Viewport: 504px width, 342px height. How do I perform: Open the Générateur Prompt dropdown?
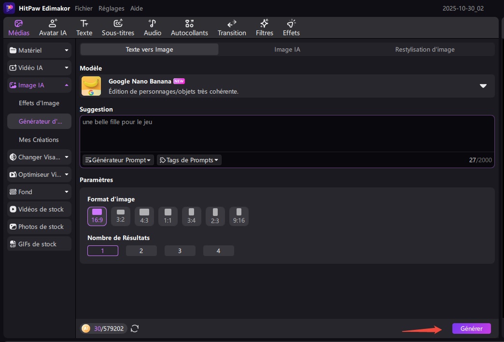(x=118, y=160)
